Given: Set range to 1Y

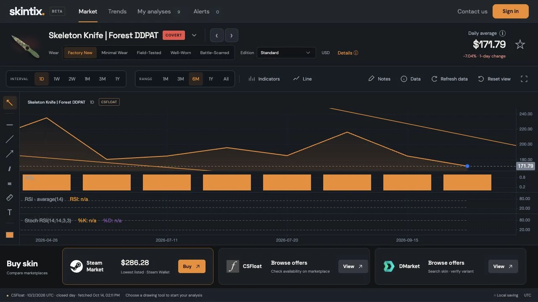Looking at the screenshot, I should [x=211, y=79].
